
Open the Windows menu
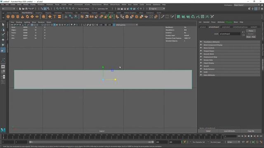click(x=41, y=5)
